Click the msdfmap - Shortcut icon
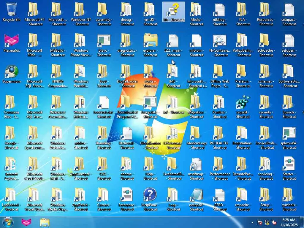Screen dimensions: 304x228 pyautogui.click(x=197, y=169)
